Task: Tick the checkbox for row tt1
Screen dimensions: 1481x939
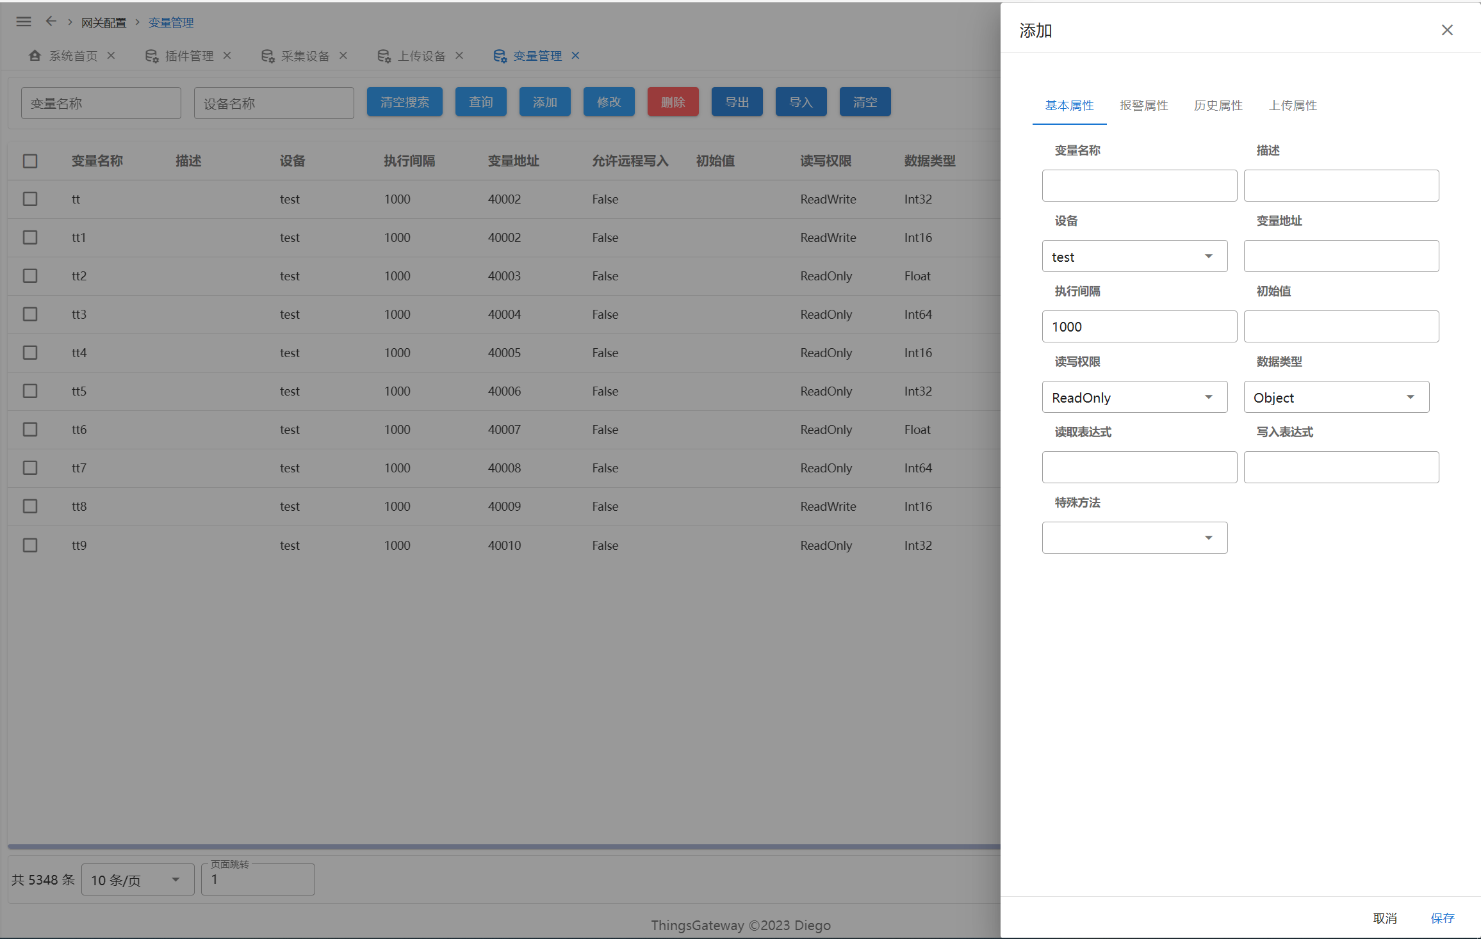Action: pyautogui.click(x=30, y=237)
